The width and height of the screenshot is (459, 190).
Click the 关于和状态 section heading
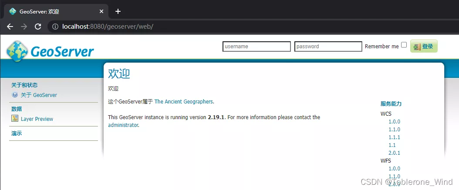tap(24, 85)
